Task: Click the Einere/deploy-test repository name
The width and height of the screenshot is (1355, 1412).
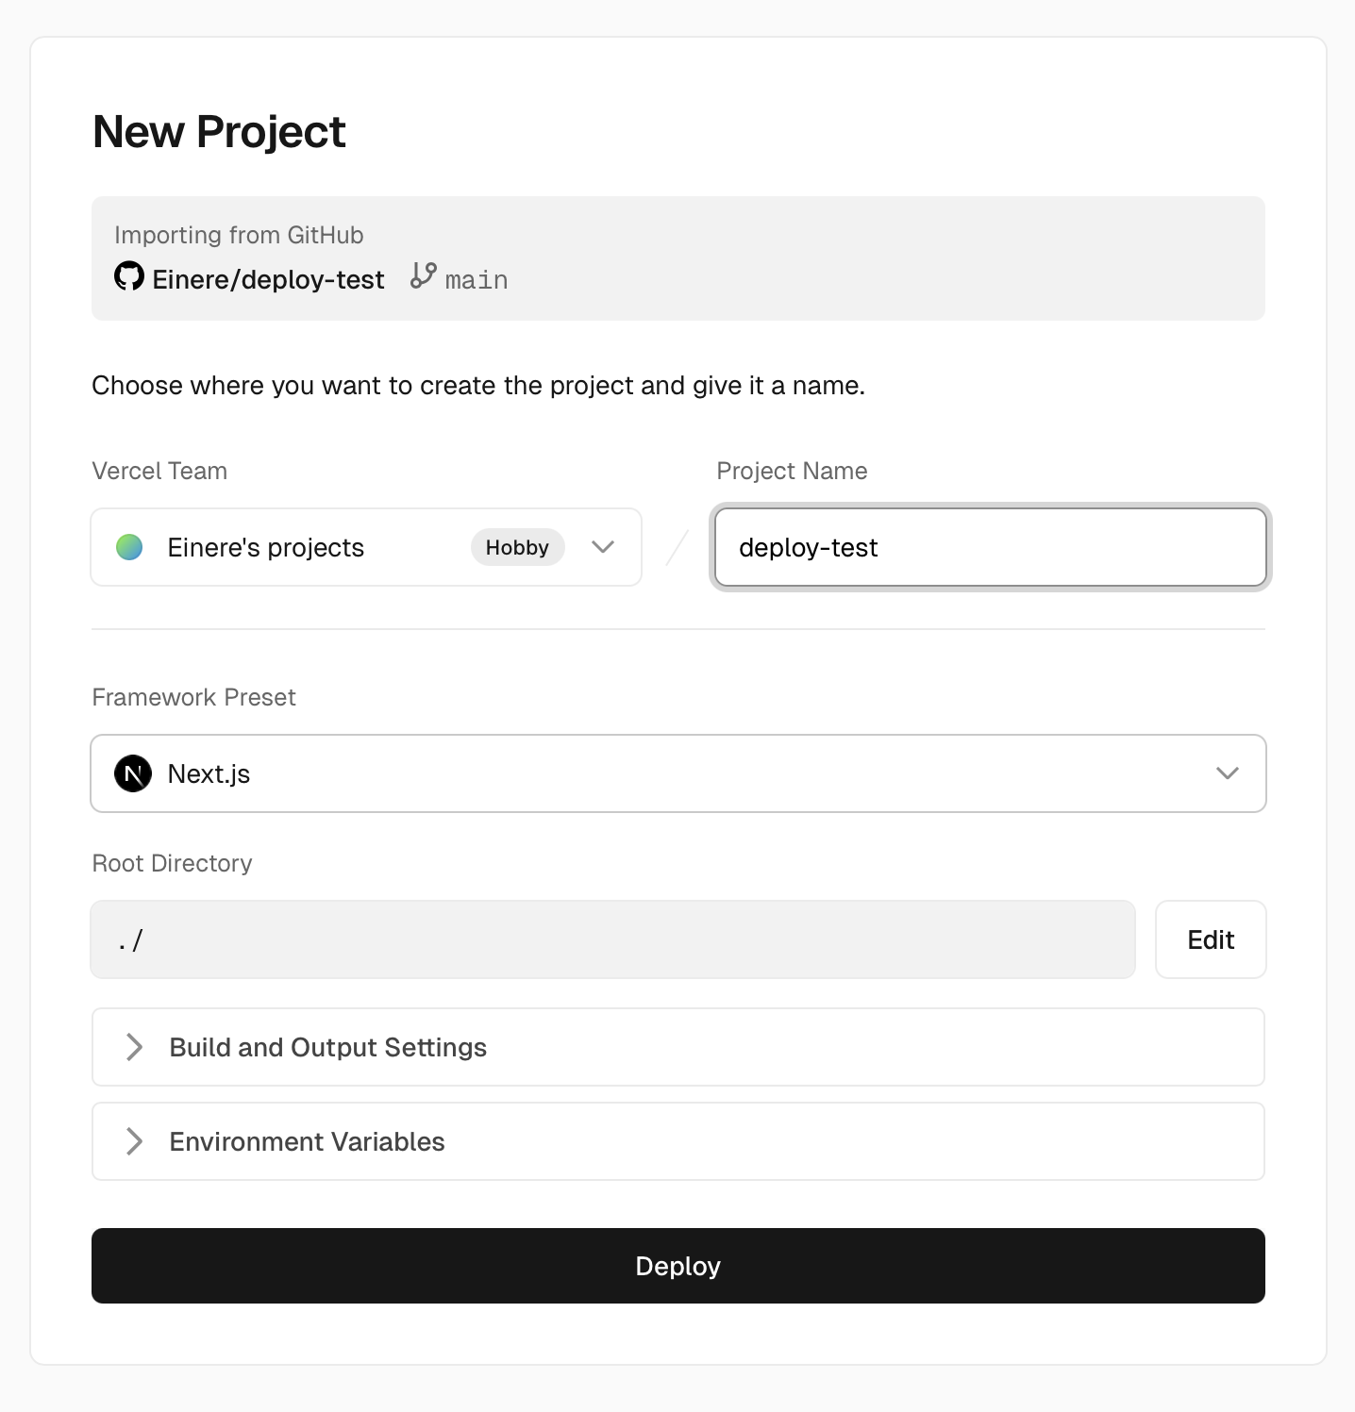Action: [x=268, y=279]
